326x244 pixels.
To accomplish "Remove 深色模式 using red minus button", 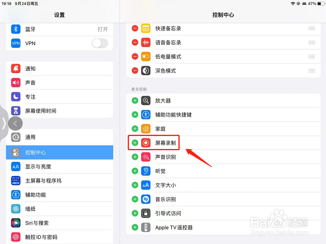I will click(135, 71).
